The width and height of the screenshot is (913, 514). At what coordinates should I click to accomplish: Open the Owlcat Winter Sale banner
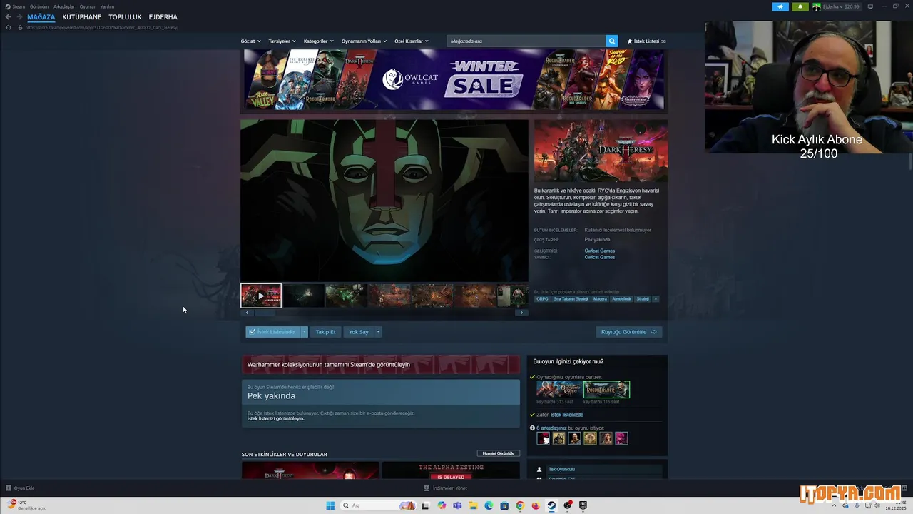point(454,79)
